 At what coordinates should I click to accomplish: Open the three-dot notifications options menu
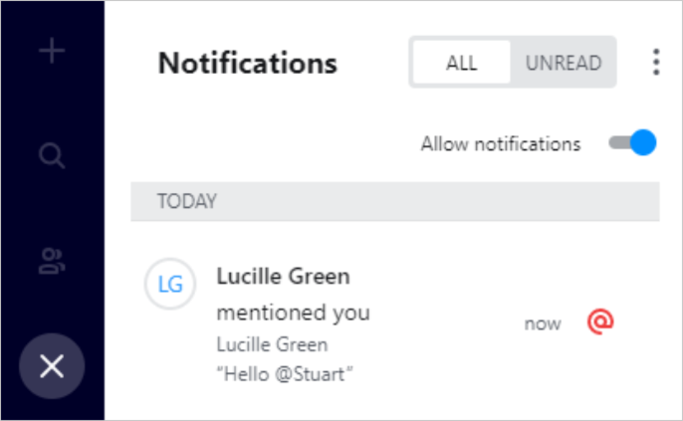coord(656,63)
